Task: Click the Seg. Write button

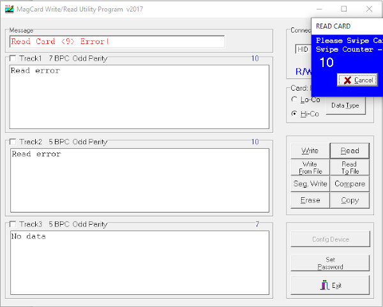Action: coord(310,184)
